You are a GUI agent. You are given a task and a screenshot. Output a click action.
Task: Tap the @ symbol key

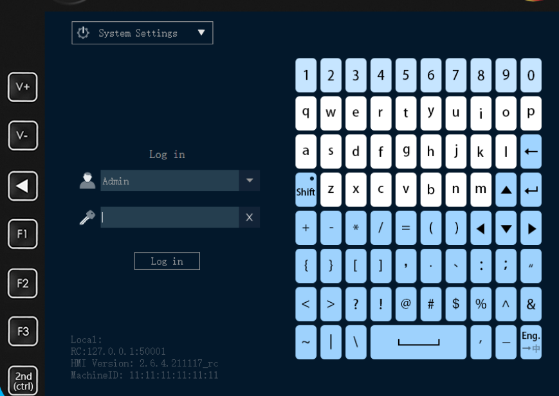click(x=406, y=304)
